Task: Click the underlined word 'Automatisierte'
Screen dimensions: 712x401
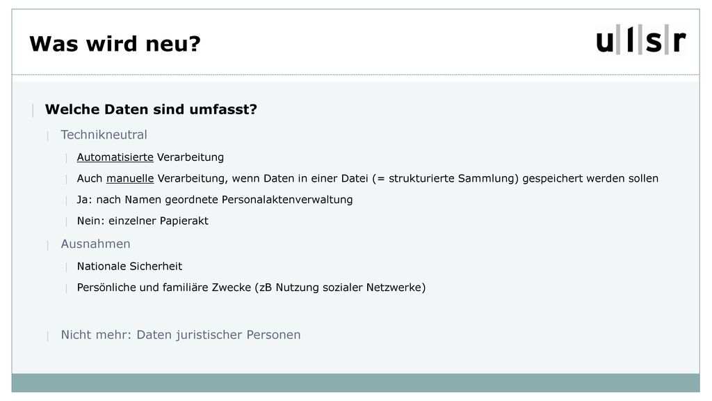Action: (115, 157)
